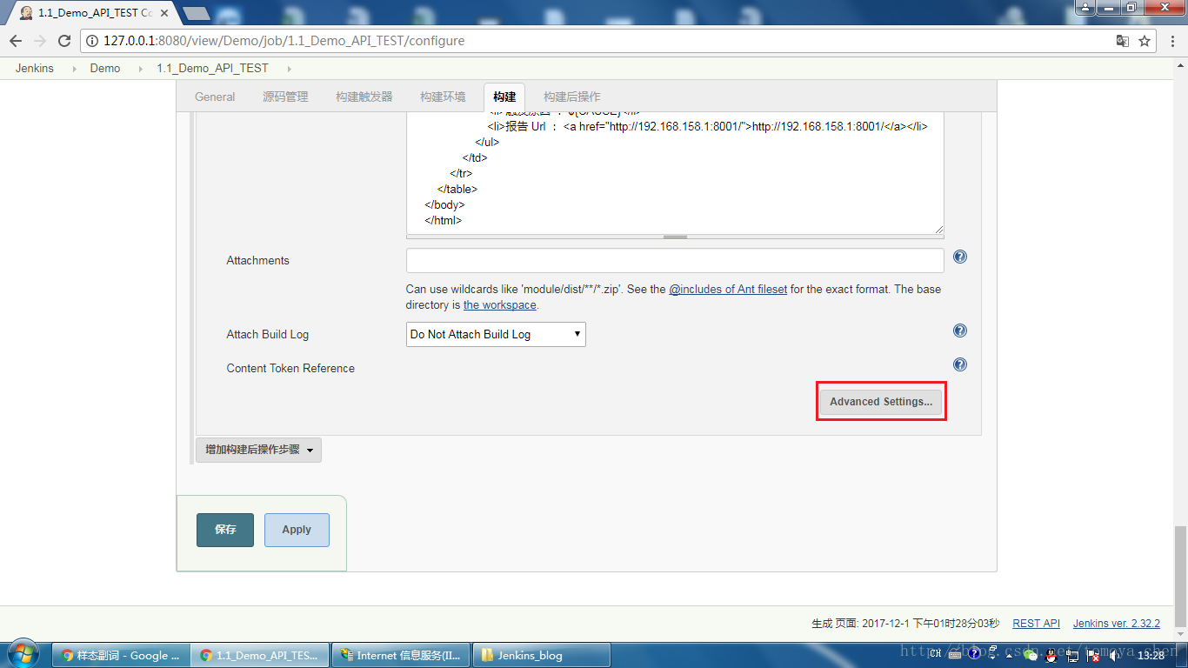The image size is (1188, 668).
Task: Click the Jenkins breadcrumb link
Action: 35,68
